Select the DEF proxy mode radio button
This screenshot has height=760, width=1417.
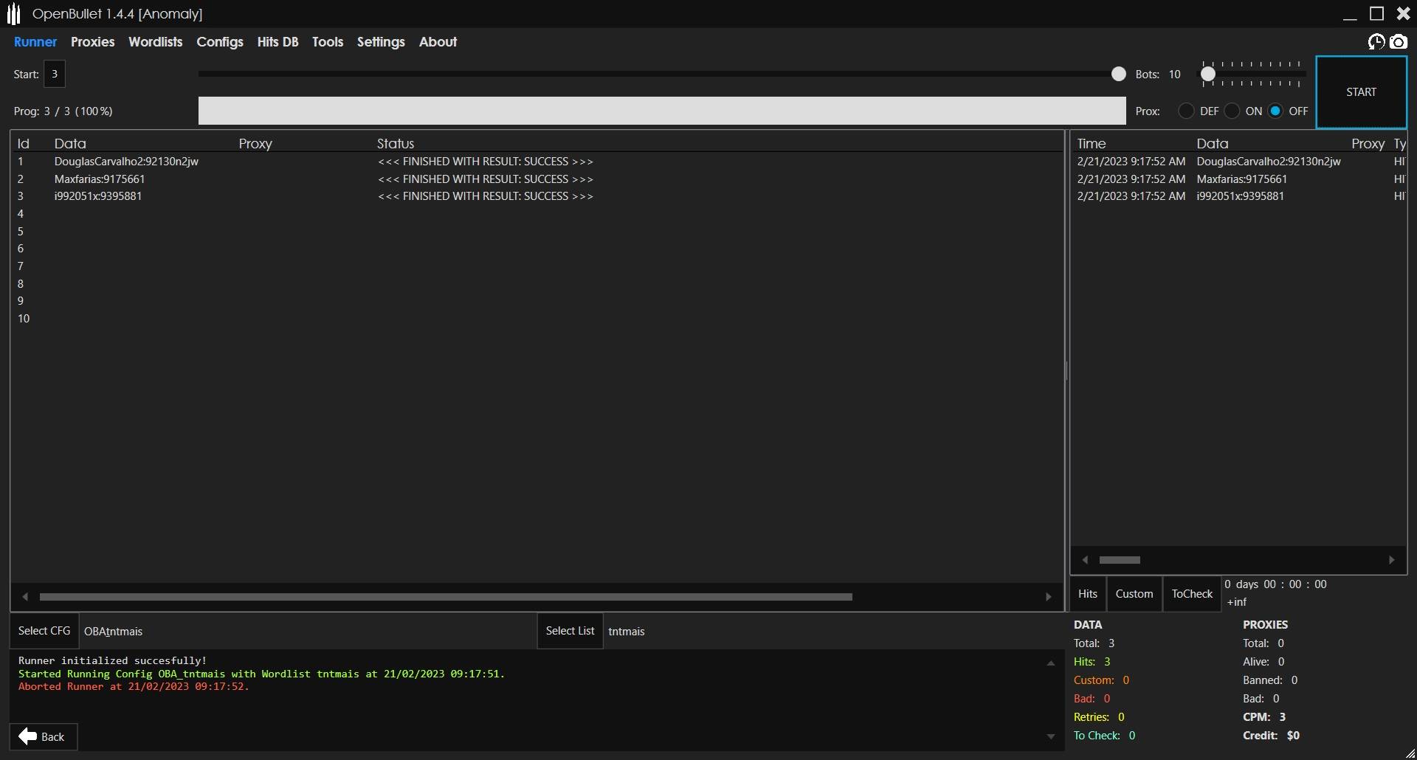click(1186, 111)
